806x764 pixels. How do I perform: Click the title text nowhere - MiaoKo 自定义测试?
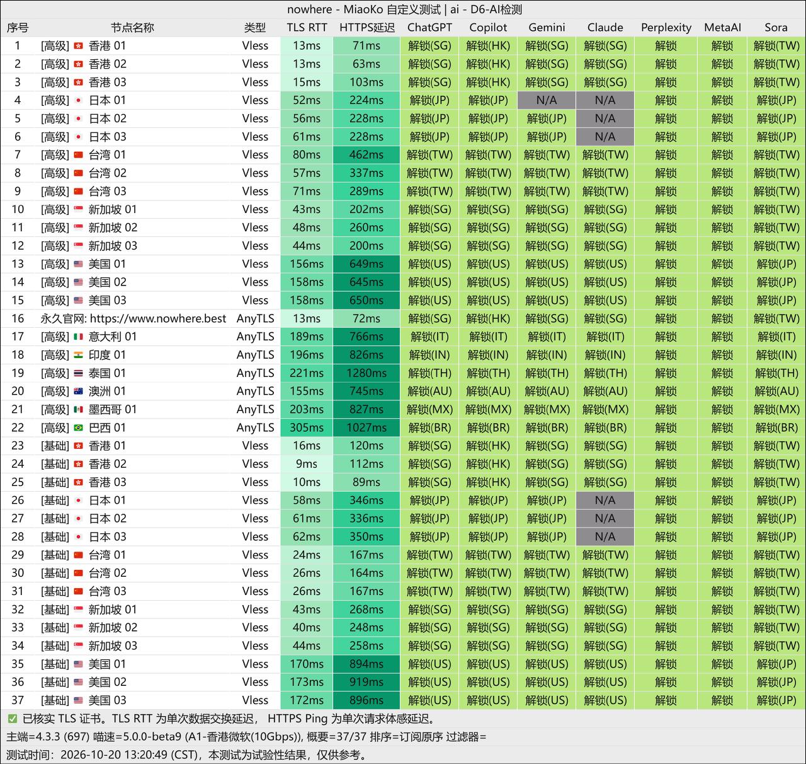(x=364, y=9)
